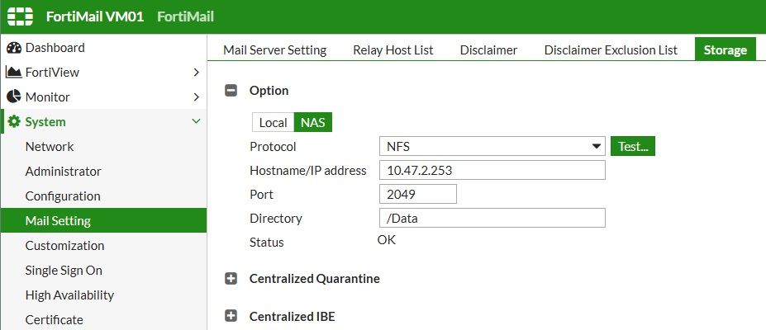Expand the Centralized Quarantine plus icon
Image resolution: width=766 pixels, height=330 pixels.
(231, 279)
